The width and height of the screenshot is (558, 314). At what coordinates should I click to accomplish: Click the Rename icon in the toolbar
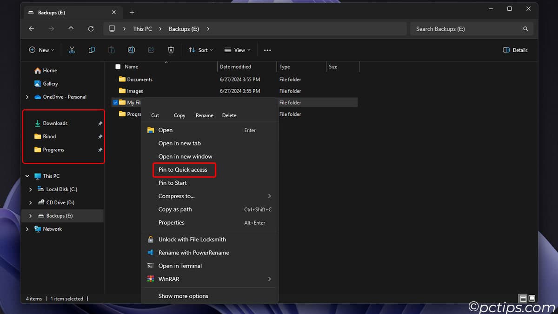point(132,50)
